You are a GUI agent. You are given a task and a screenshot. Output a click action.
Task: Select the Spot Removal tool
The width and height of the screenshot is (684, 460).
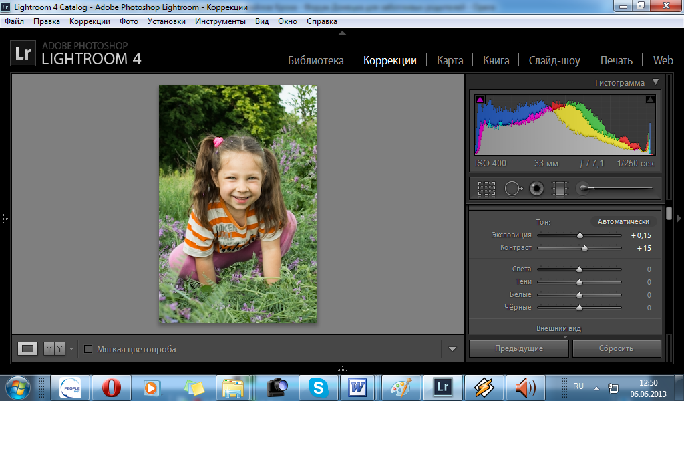512,189
